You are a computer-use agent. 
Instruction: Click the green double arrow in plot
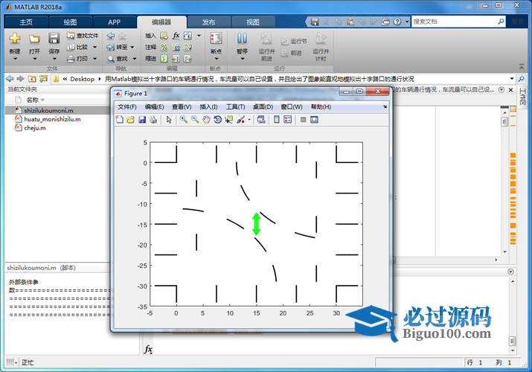click(256, 224)
